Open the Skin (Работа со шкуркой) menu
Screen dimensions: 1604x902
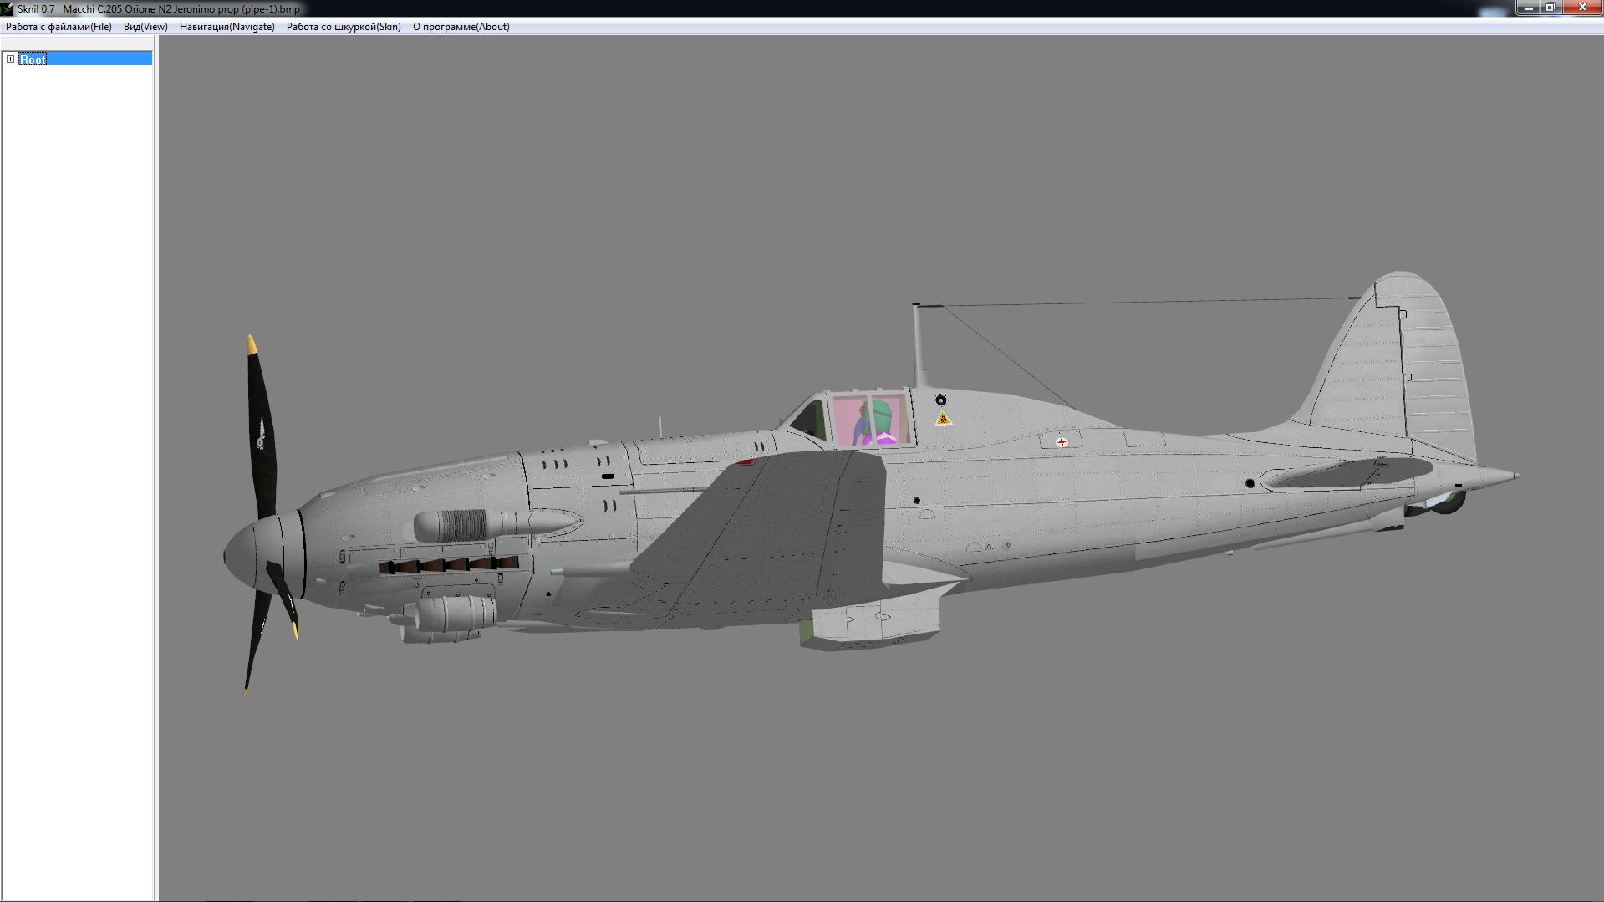[344, 27]
